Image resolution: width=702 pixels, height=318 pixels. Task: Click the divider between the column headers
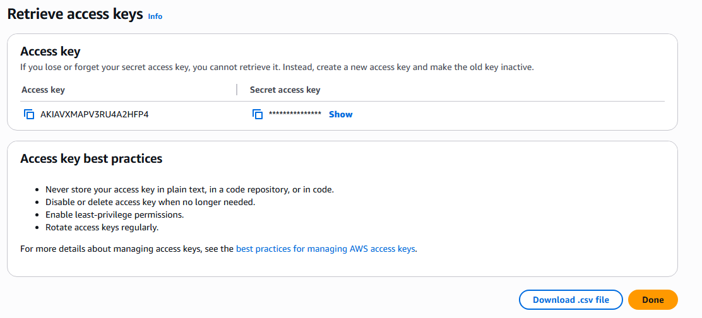[x=236, y=90]
